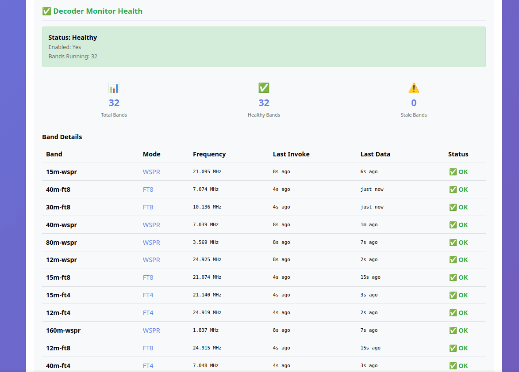Click the stale bands count of 0
This screenshot has height=372, width=519.
(x=413, y=102)
